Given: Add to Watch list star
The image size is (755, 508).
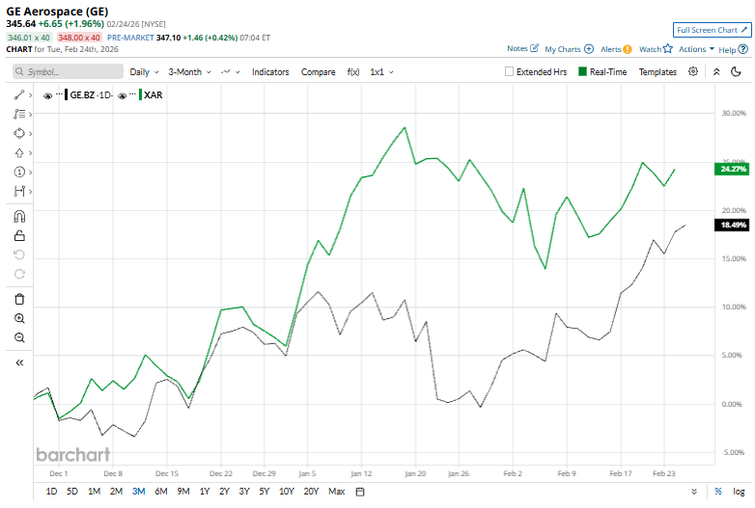Looking at the screenshot, I should click(667, 48).
